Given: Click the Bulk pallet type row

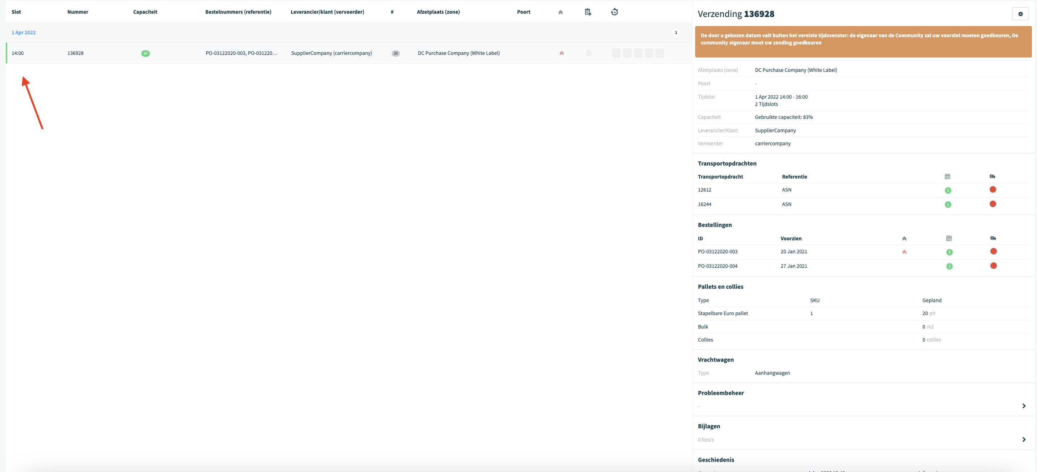Looking at the screenshot, I should (x=863, y=327).
